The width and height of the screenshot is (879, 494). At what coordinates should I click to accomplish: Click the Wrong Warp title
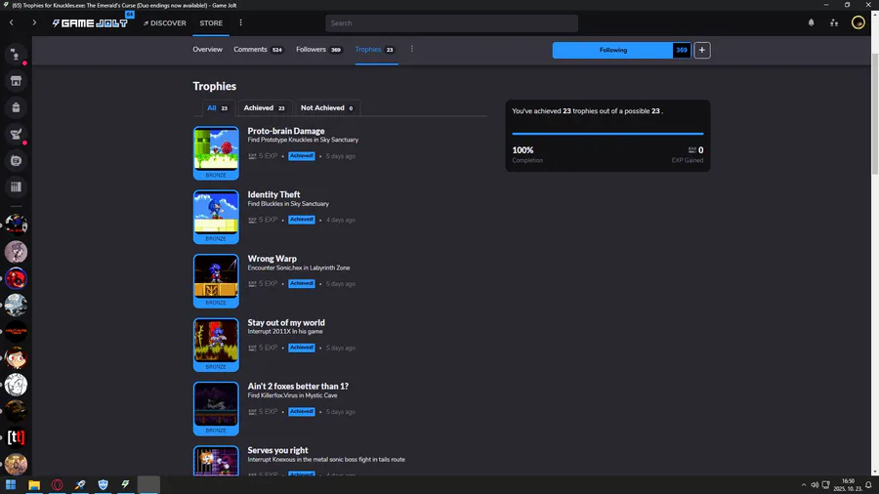[x=272, y=258]
